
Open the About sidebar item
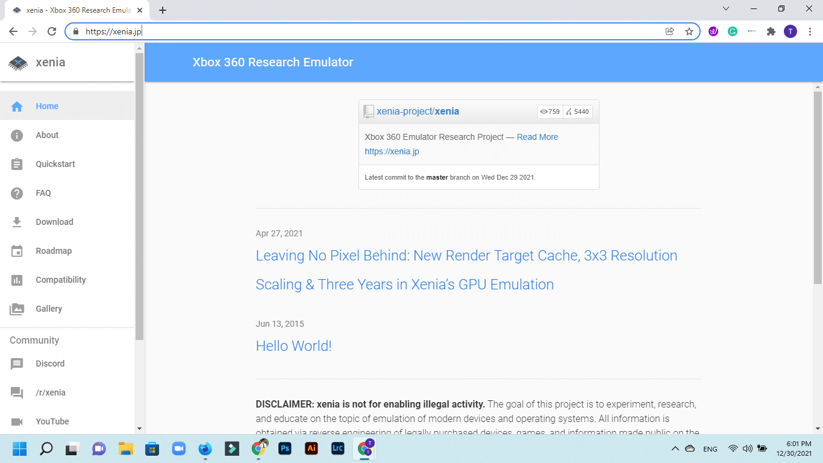(x=67, y=135)
